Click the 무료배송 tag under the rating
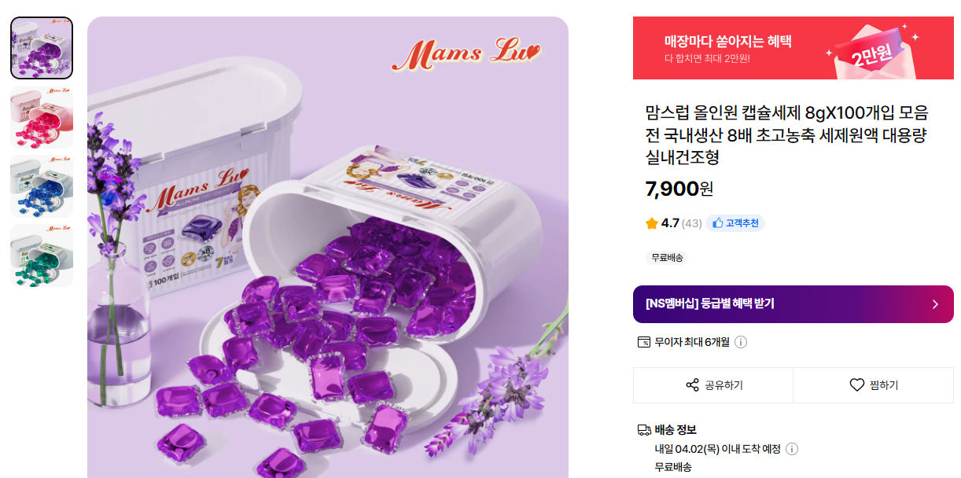 pyautogui.click(x=667, y=258)
